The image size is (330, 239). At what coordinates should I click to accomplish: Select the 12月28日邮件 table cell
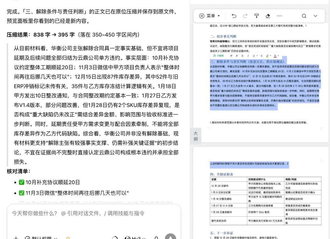pos(228,186)
